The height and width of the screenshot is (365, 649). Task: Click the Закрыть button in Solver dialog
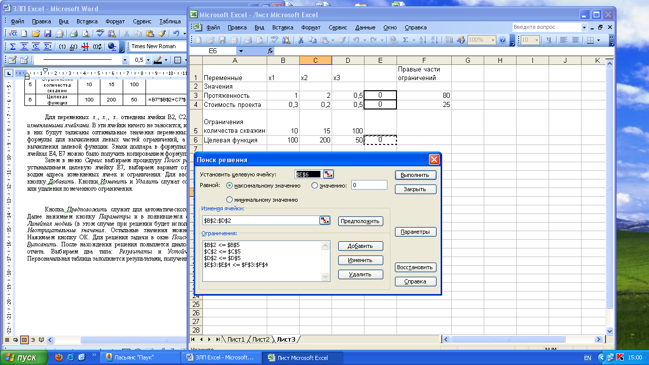point(415,189)
